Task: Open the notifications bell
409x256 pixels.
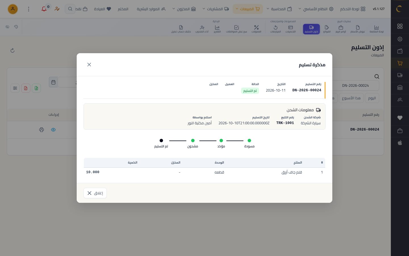Action: (44, 9)
